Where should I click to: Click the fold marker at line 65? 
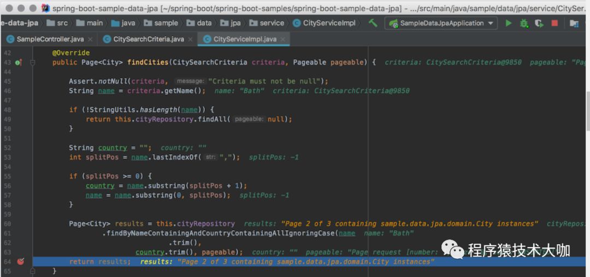tap(33, 271)
